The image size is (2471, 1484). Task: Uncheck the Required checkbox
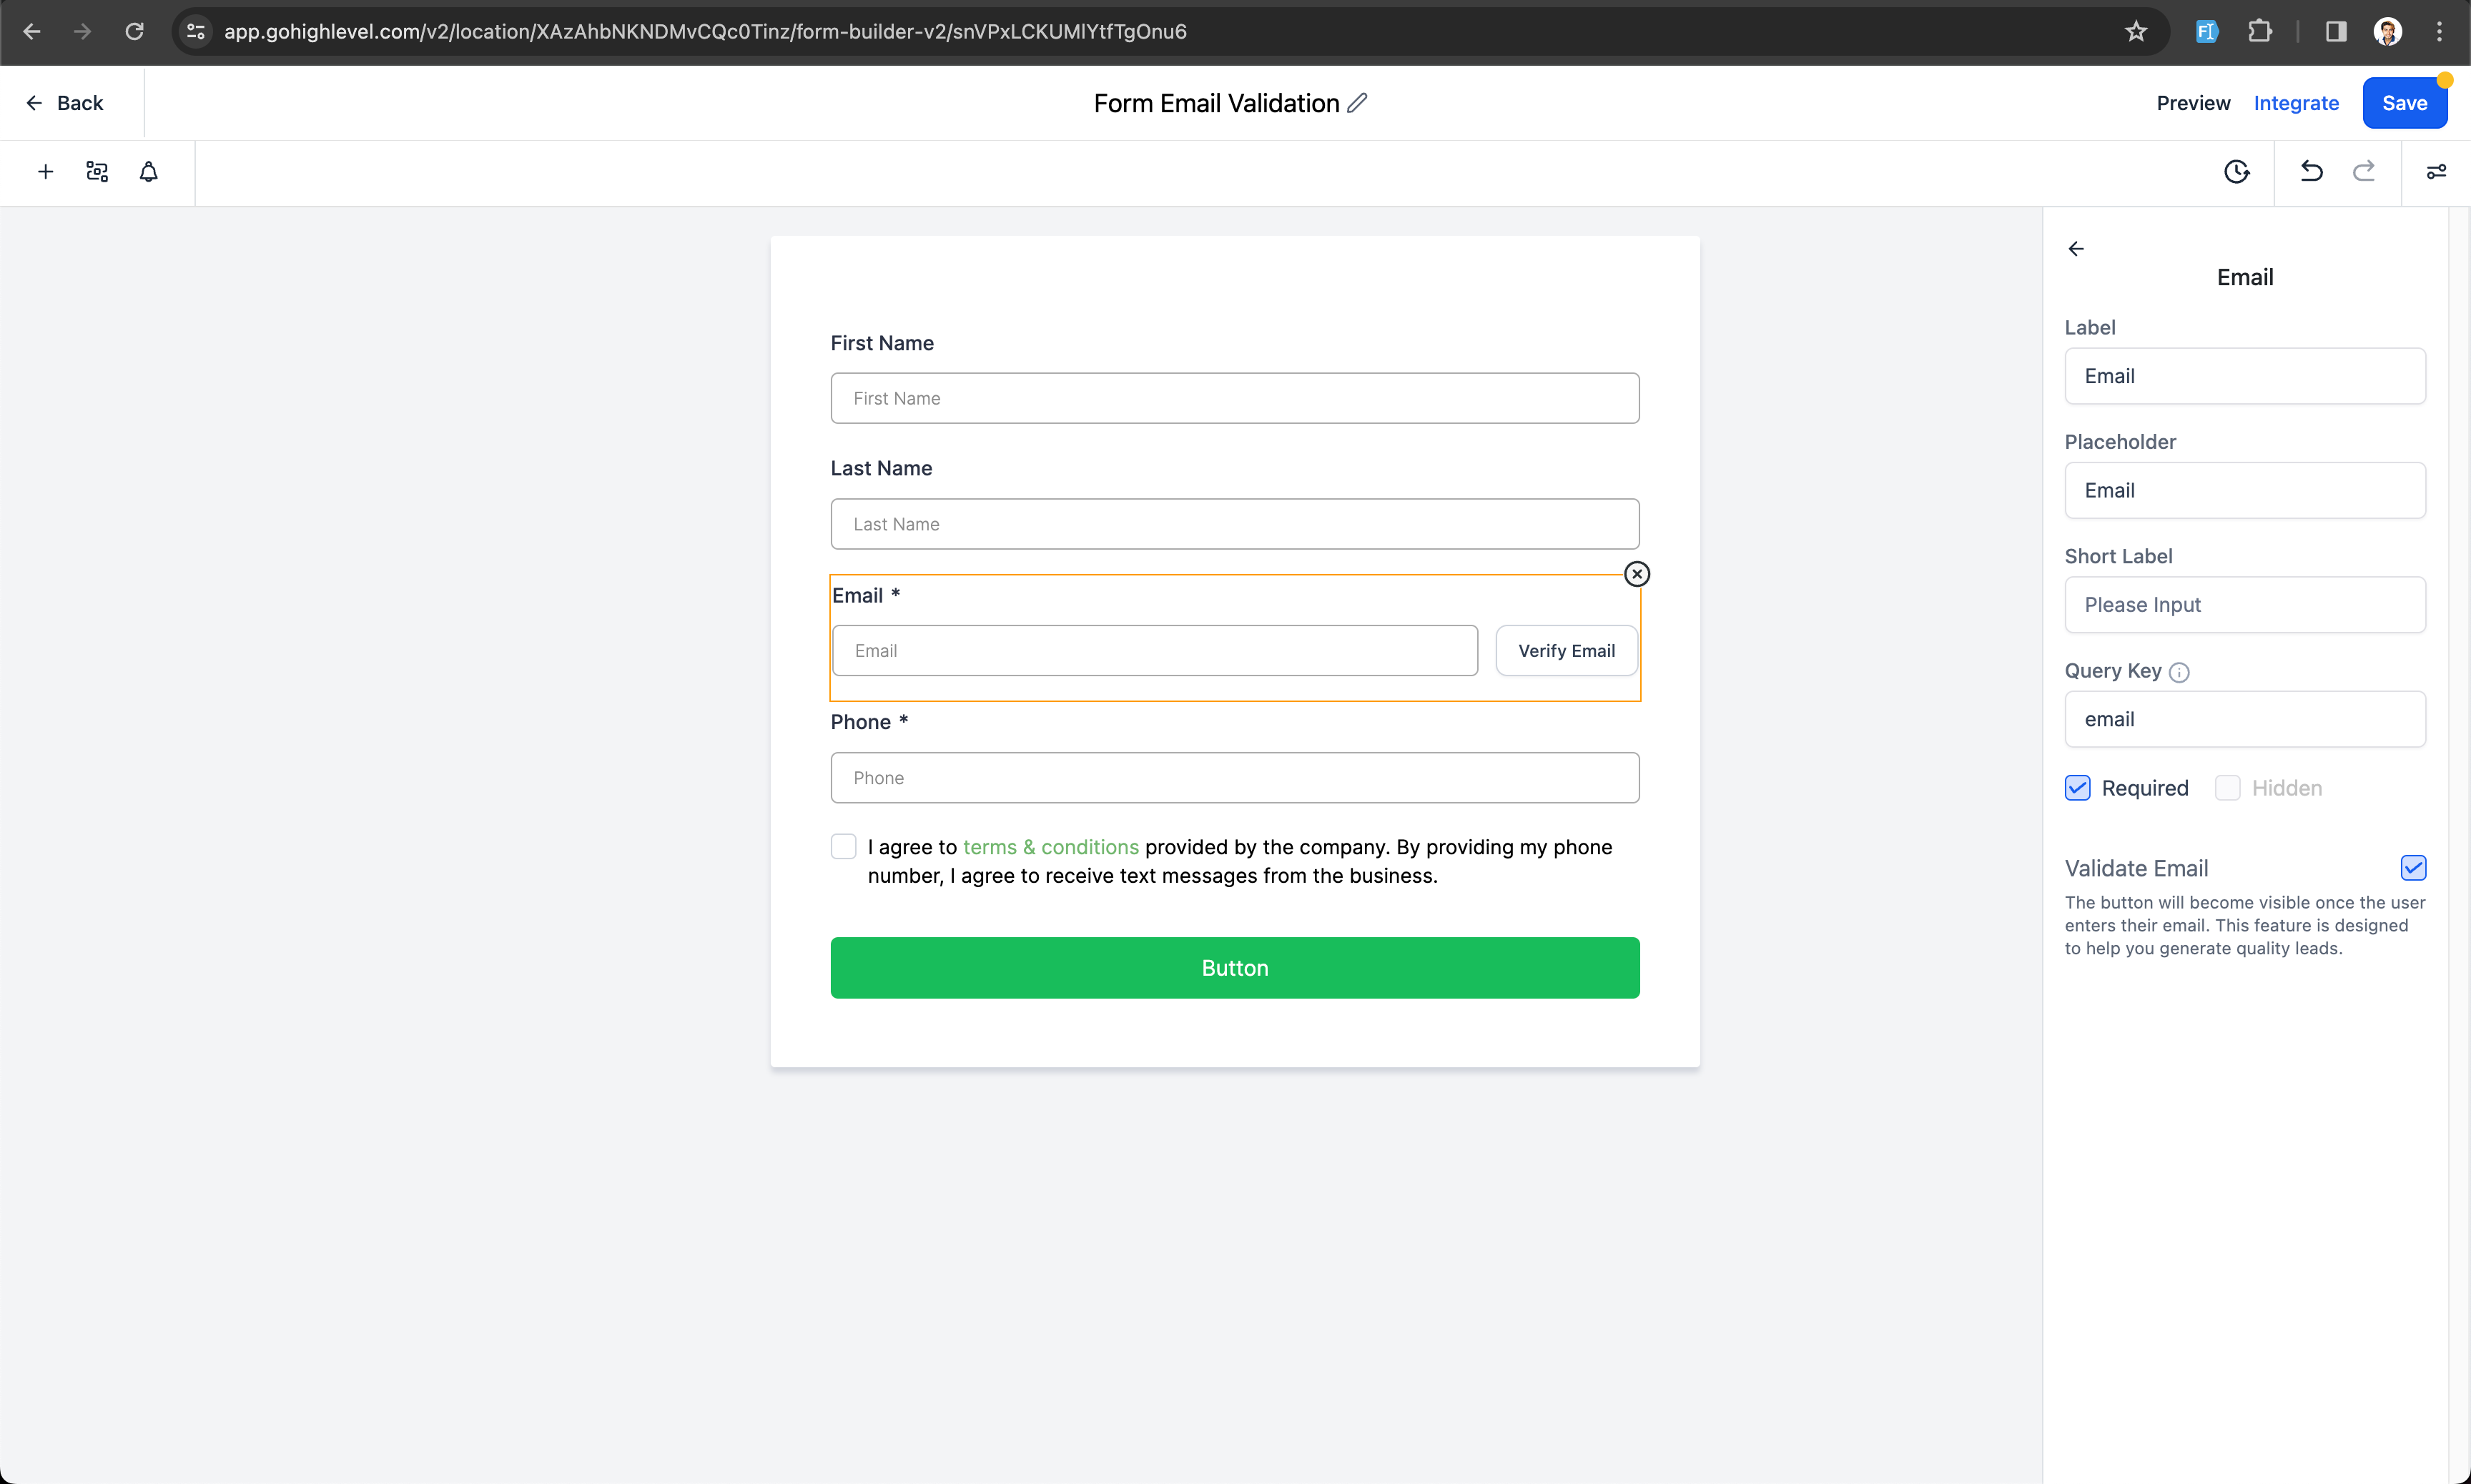[x=2077, y=788]
